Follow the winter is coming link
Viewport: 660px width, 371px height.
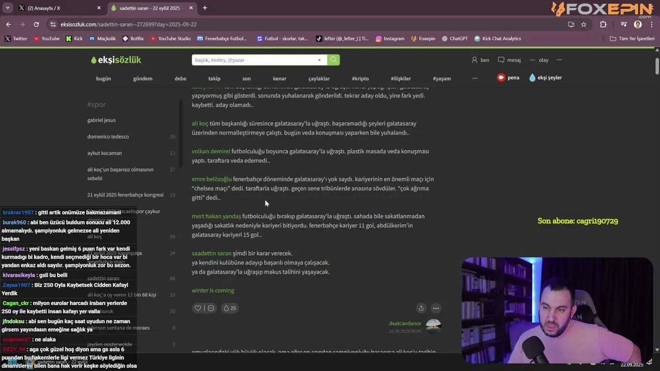(x=213, y=291)
